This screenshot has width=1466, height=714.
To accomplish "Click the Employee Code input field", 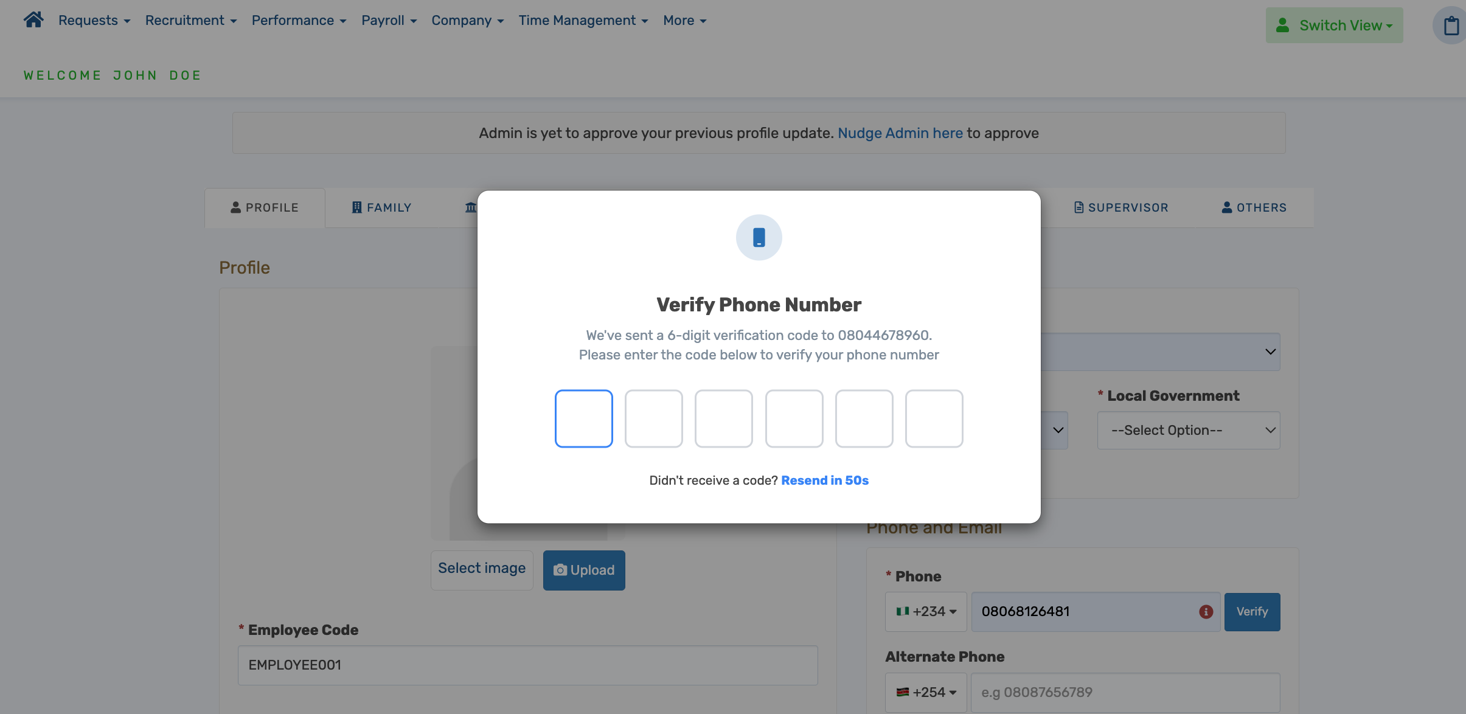I will [x=527, y=665].
